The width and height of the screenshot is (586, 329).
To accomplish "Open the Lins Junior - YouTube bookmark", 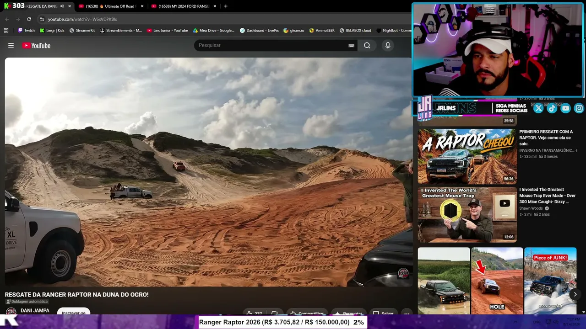I will [168, 31].
